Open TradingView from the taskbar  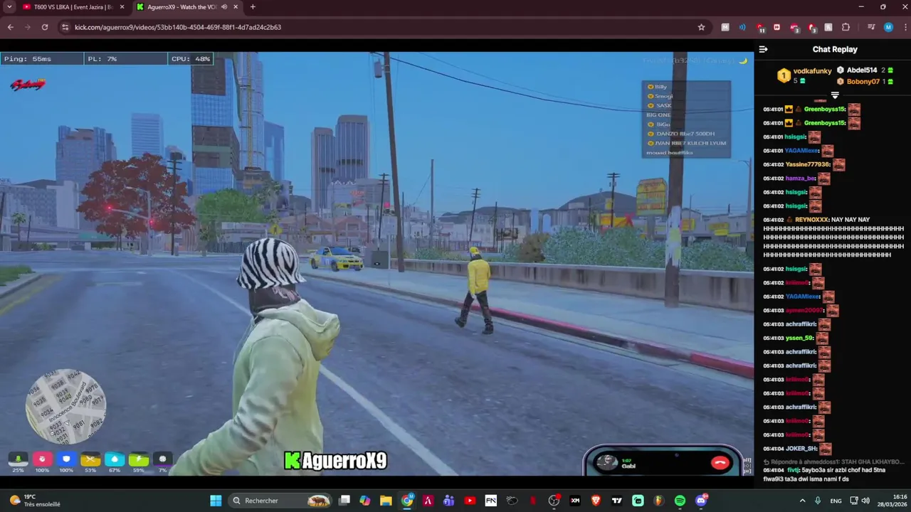point(617,501)
